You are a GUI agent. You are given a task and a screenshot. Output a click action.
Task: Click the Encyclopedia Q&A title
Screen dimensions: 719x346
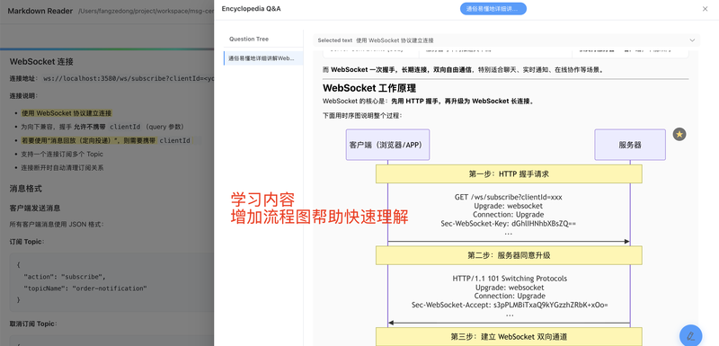click(x=252, y=9)
